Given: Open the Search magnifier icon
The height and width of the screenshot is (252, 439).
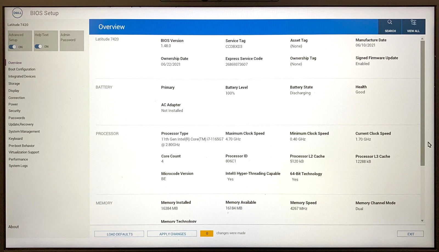Looking at the screenshot, I should 390,22.
